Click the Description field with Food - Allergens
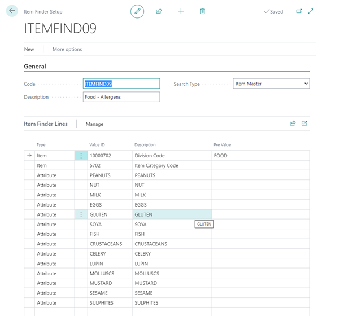 click(121, 97)
